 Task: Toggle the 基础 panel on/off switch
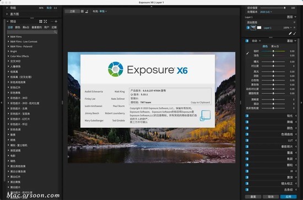pos(247,41)
